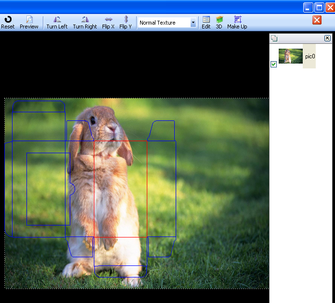Click the Reset icon in the toolbar
Viewport: 335px width, 303px height.
pyautogui.click(x=8, y=22)
